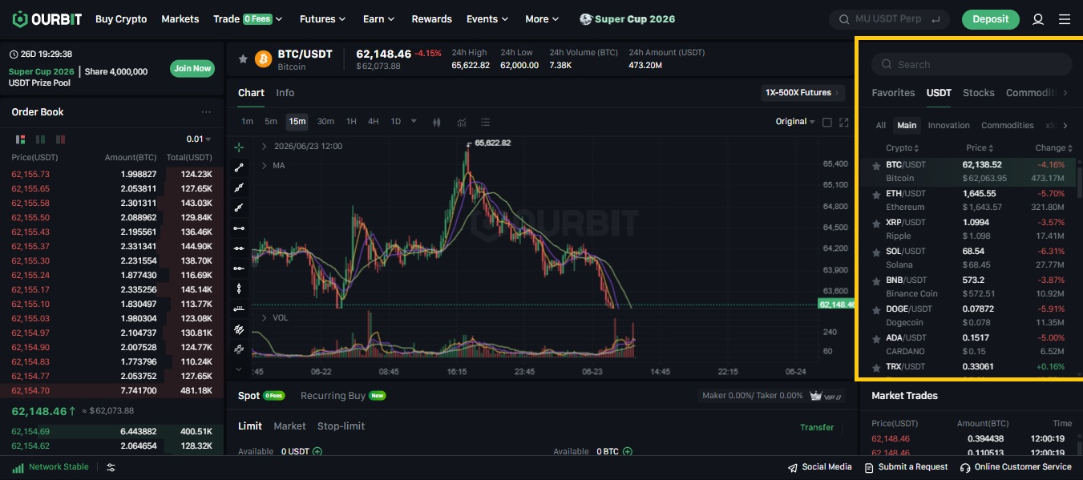Open the Order Book more options menu
The height and width of the screenshot is (480, 1083).
coord(206,112)
